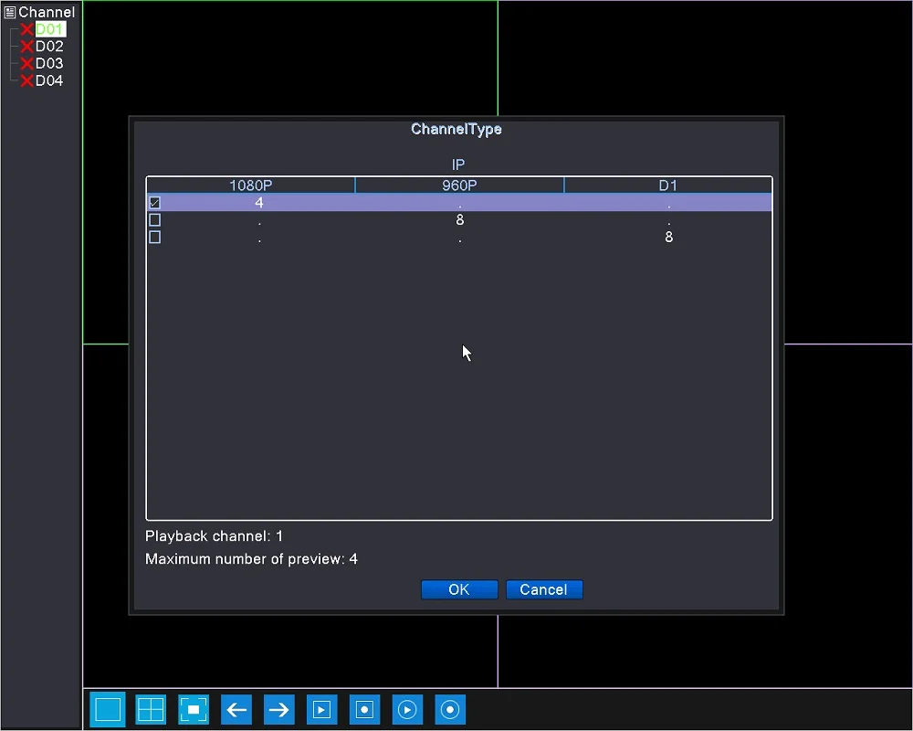Screen dimensions: 913x731
Task: Select channel D01 in tree
Action: 50,29
